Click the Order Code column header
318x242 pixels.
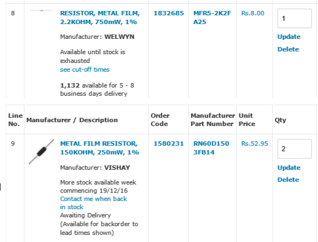coord(160,120)
